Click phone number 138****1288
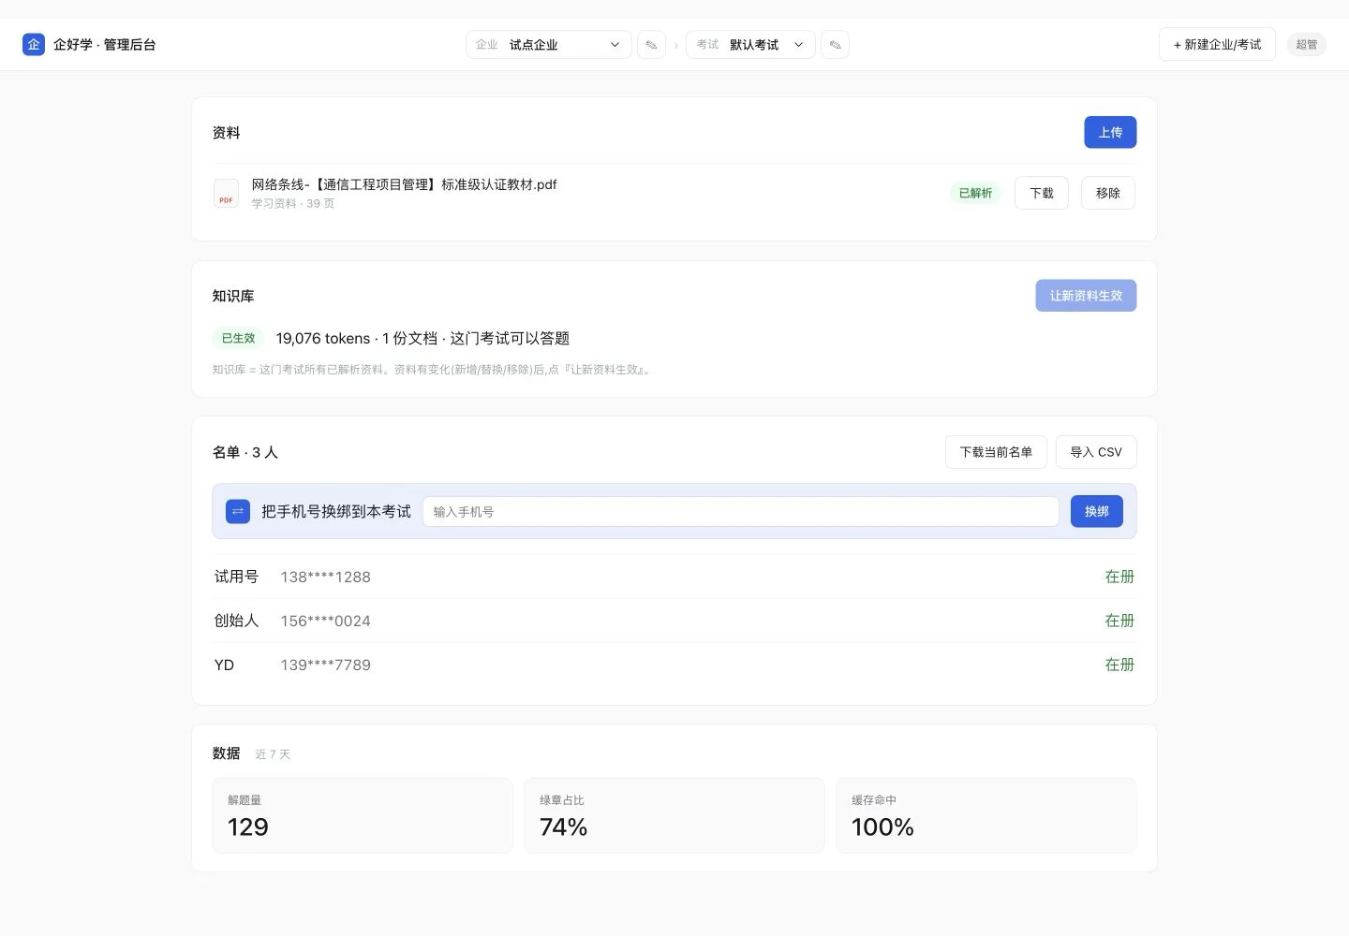 click(325, 577)
